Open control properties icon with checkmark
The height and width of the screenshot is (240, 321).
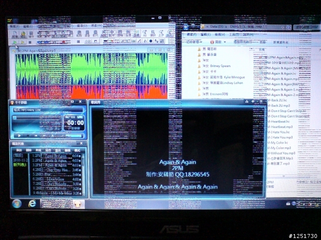click(88, 41)
